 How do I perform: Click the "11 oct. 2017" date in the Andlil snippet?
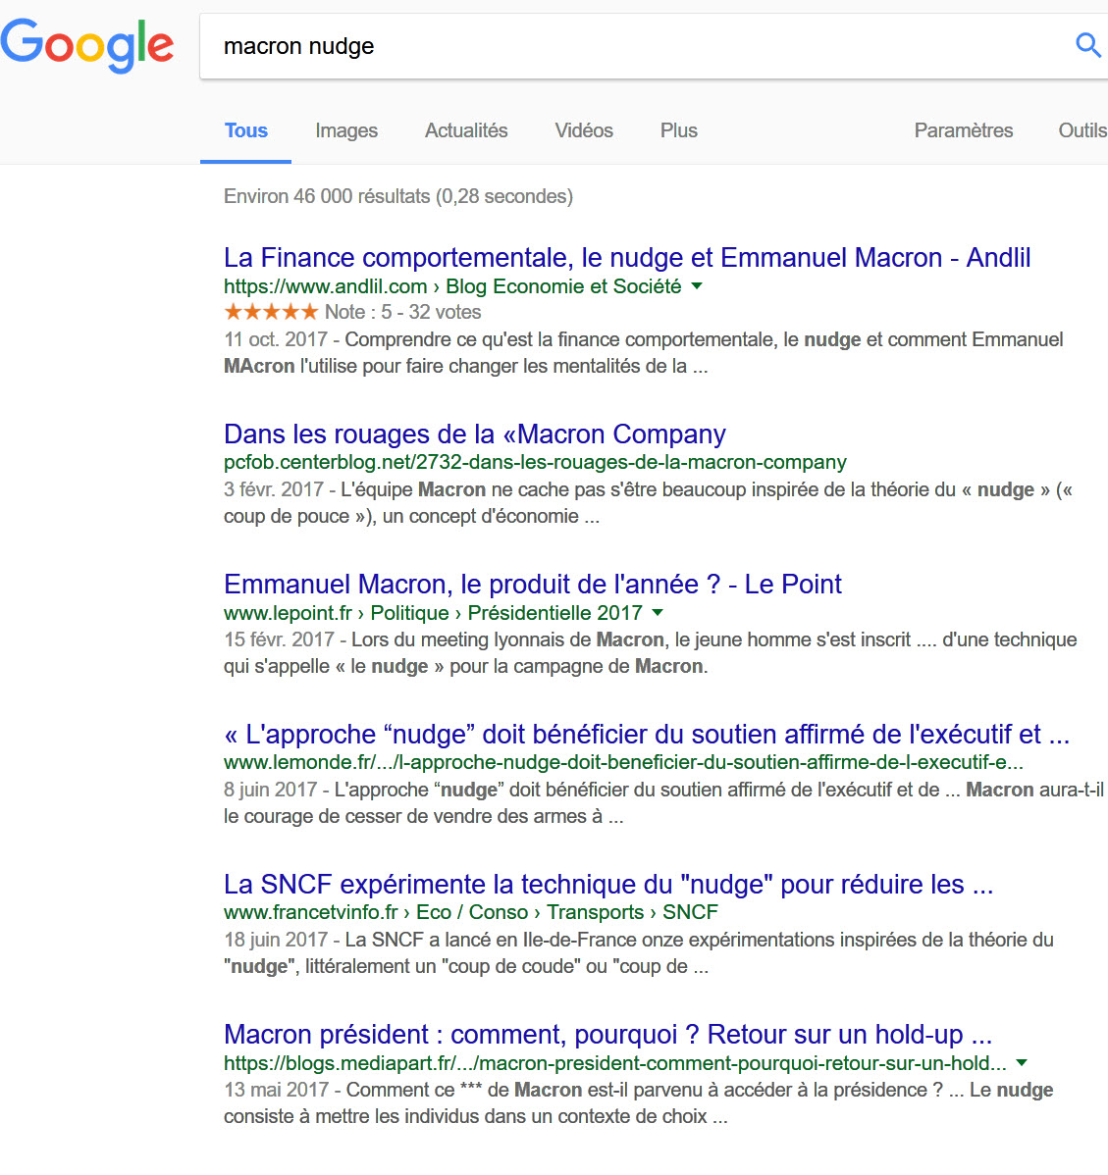[x=276, y=339]
